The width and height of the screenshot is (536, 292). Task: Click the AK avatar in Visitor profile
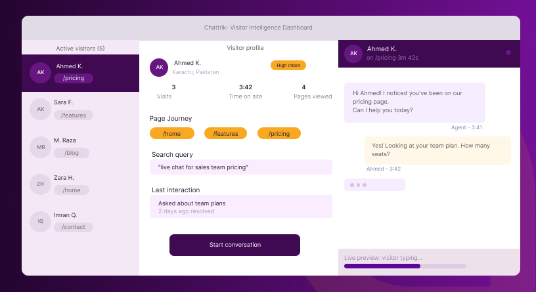pyautogui.click(x=159, y=68)
